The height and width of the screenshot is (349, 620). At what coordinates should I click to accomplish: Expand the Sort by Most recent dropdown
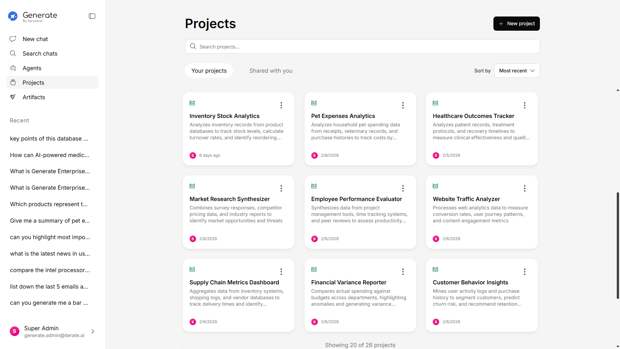tap(517, 71)
